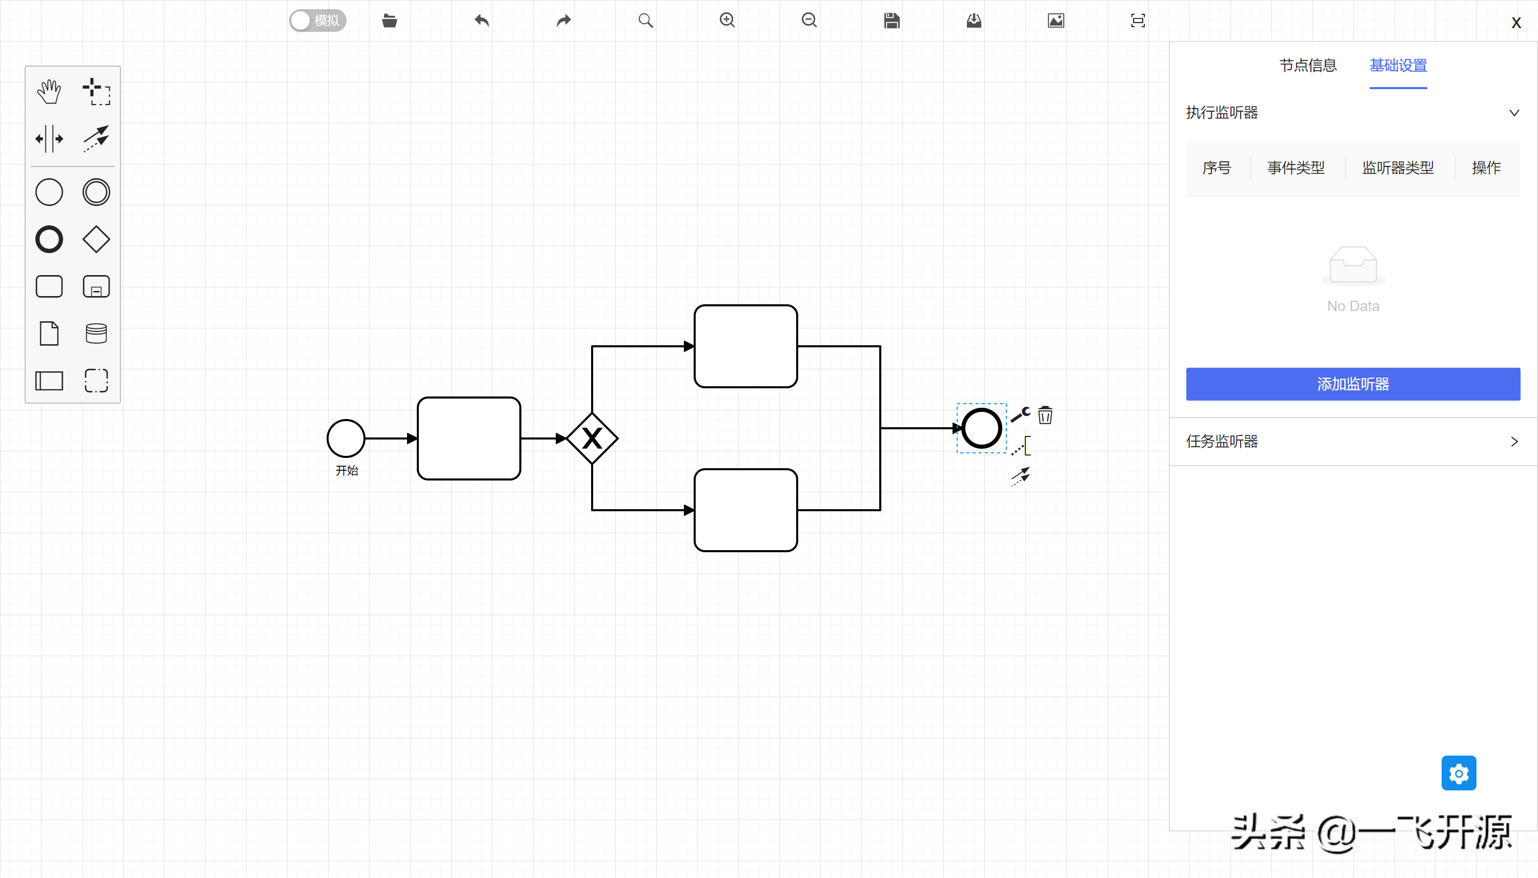Activate the hand tool

point(49,92)
